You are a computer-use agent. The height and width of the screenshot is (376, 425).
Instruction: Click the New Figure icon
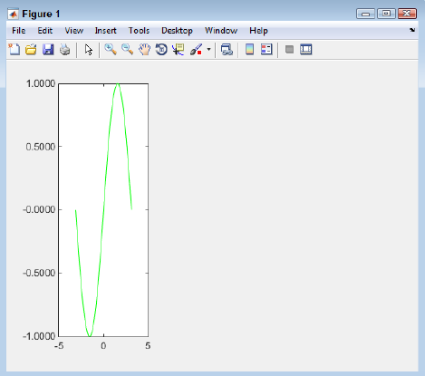point(14,49)
